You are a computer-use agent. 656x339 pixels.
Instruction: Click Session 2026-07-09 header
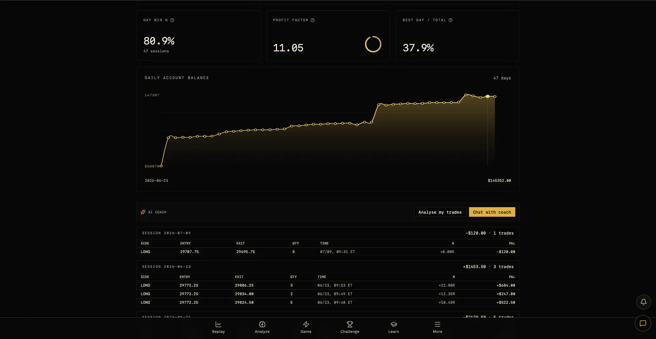pyautogui.click(x=328, y=233)
